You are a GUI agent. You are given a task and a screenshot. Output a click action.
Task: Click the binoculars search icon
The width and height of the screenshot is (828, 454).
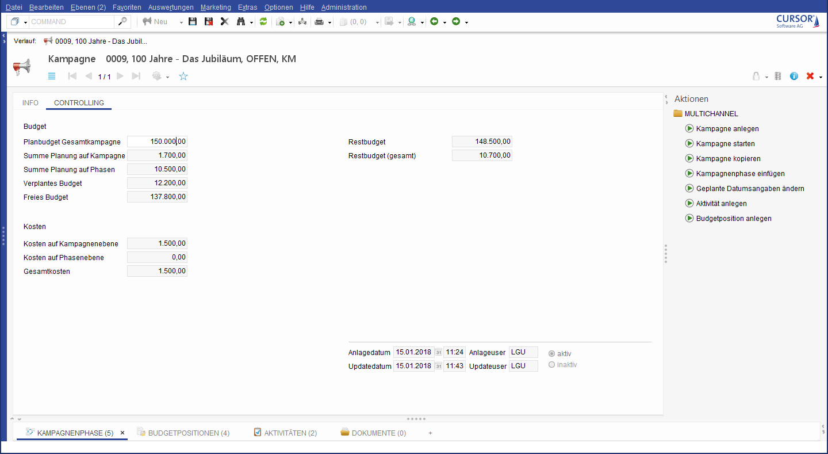pos(241,22)
